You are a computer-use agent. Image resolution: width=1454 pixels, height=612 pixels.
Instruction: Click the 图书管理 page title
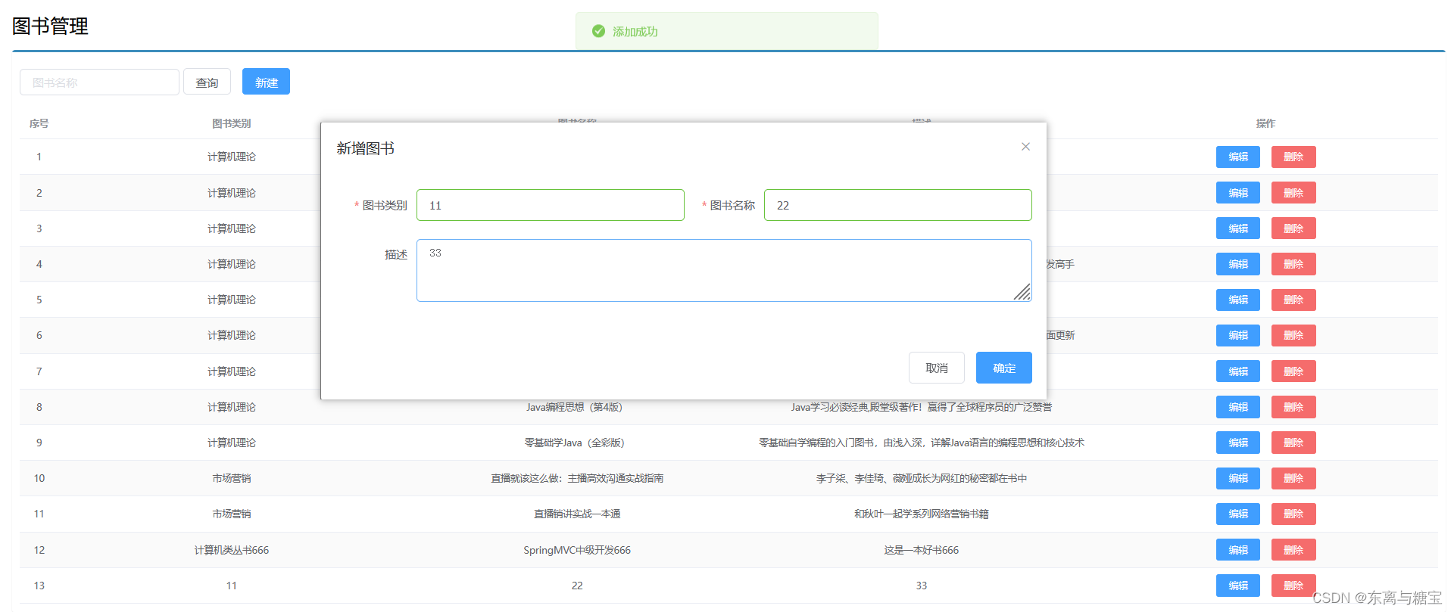point(50,26)
